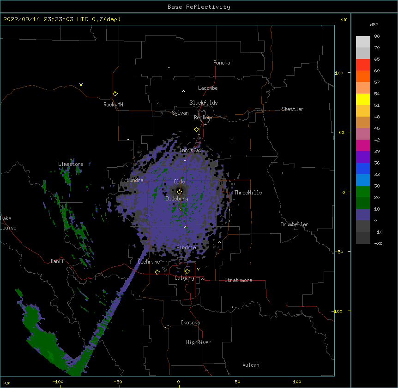Screen dimensions: 398x388
Task: Click the green 30 dBZ legend swatch
Action: (363, 192)
